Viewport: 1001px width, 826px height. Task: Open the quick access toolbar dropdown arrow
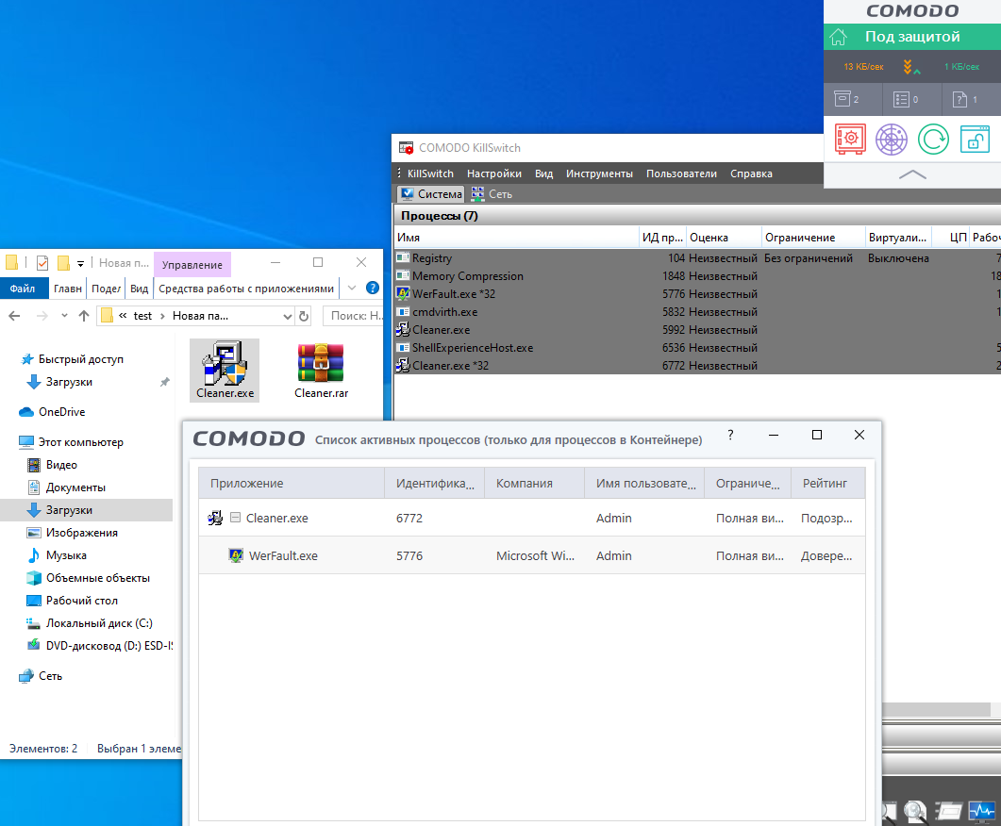(x=80, y=263)
